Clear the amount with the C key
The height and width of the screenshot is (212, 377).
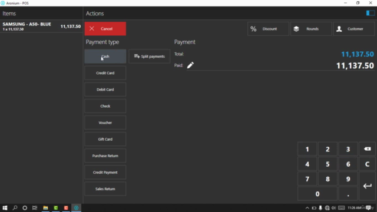[367, 164]
